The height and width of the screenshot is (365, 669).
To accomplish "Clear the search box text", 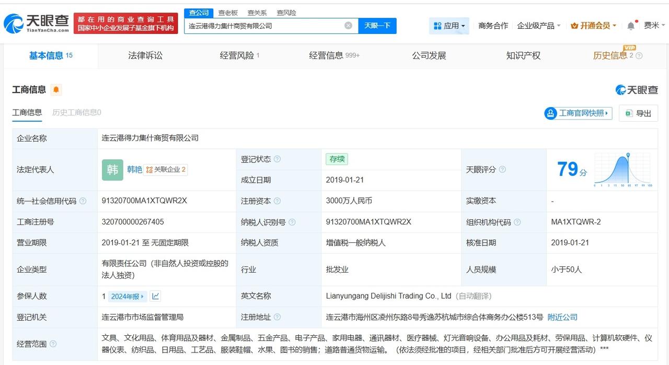I will click(x=348, y=26).
